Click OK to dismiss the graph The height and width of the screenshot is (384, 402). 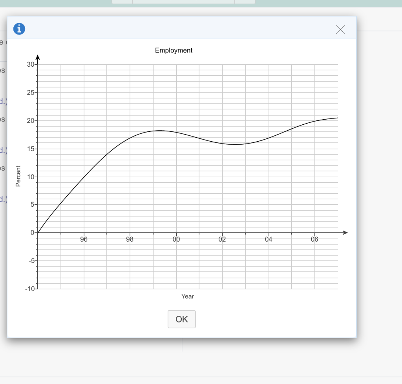(x=181, y=319)
